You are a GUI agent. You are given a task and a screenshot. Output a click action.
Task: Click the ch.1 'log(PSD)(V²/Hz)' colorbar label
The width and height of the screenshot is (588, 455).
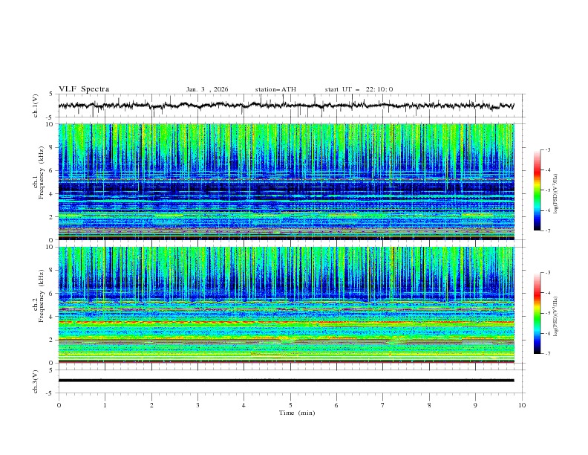[x=555, y=194]
